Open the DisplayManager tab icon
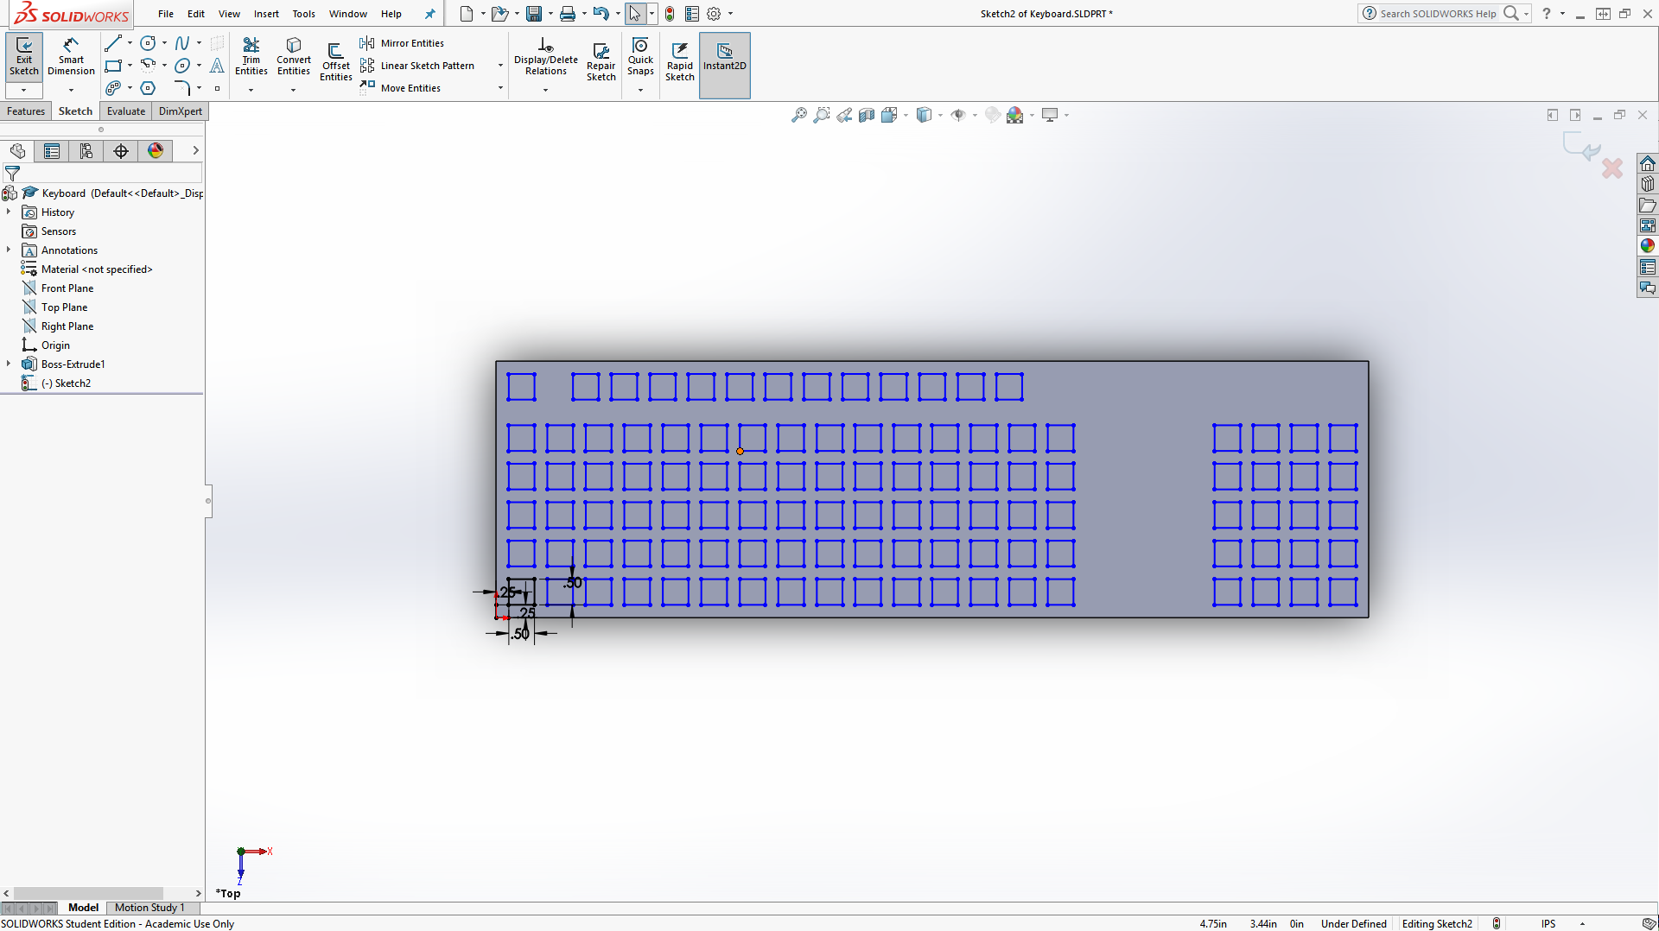The height and width of the screenshot is (931, 1659). pos(156,151)
